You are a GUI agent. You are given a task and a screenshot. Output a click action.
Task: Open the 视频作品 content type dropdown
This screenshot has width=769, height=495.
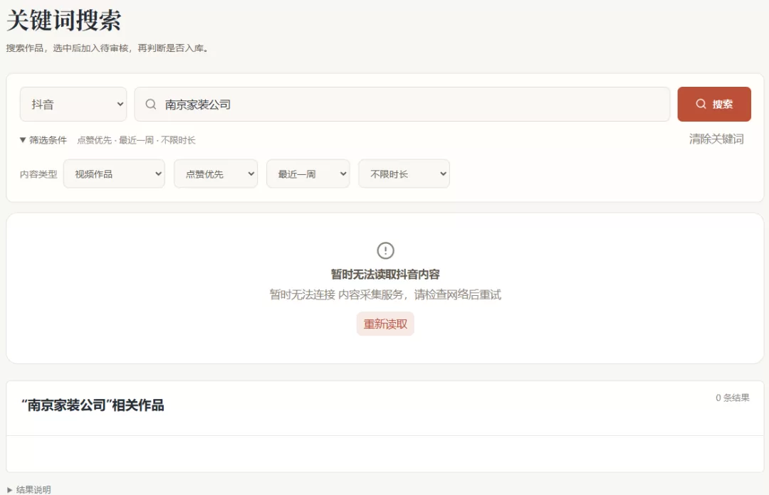(114, 174)
